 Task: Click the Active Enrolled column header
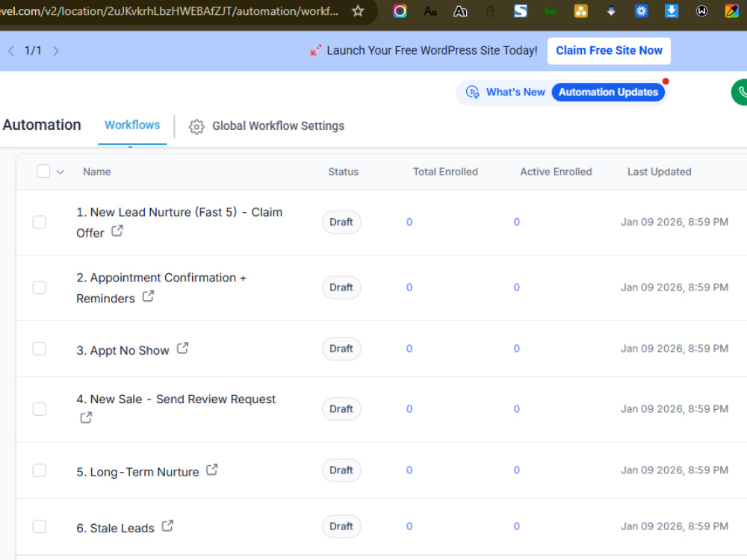pyautogui.click(x=556, y=172)
